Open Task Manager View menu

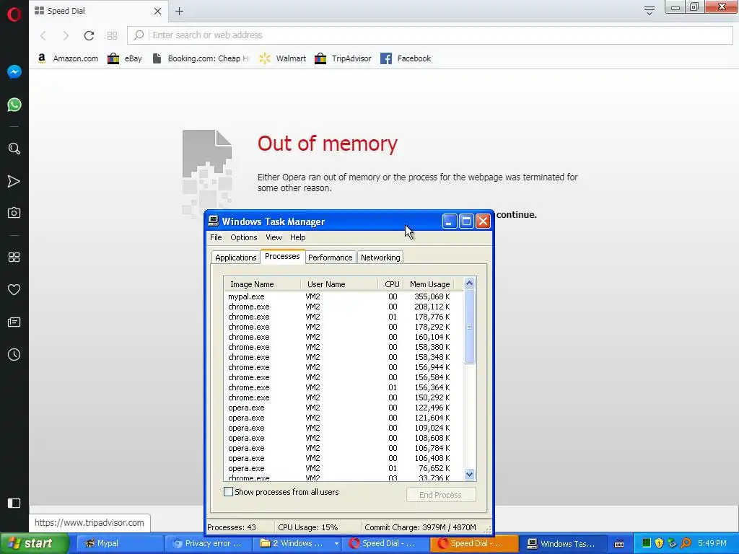tap(274, 237)
